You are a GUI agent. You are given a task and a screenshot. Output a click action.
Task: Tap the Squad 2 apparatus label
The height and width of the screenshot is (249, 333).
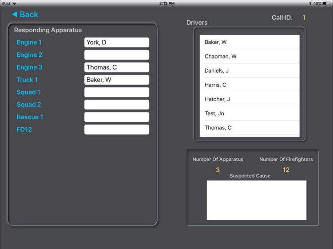(x=29, y=105)
